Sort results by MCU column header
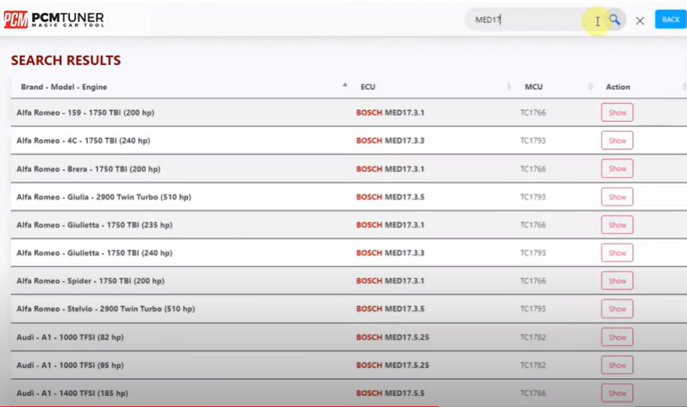The height and width of the screenshot is (407, 687). [x=533, y=87]
